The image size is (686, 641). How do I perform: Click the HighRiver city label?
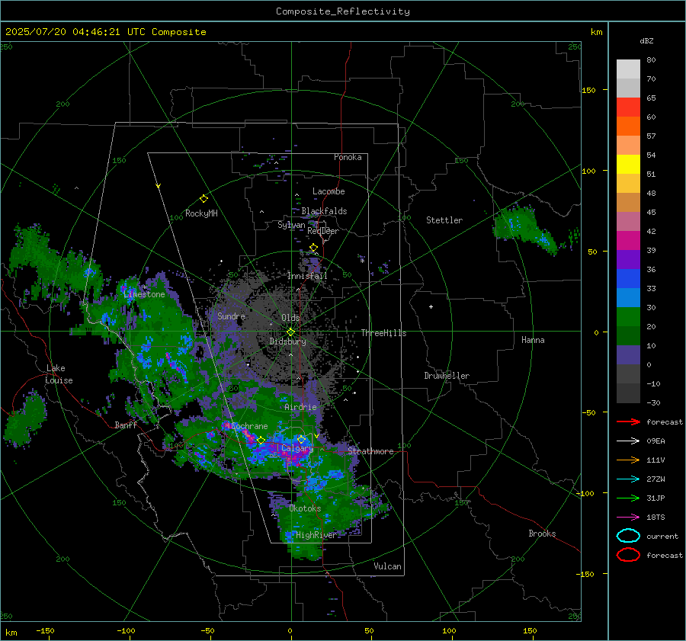coord(316,535)
